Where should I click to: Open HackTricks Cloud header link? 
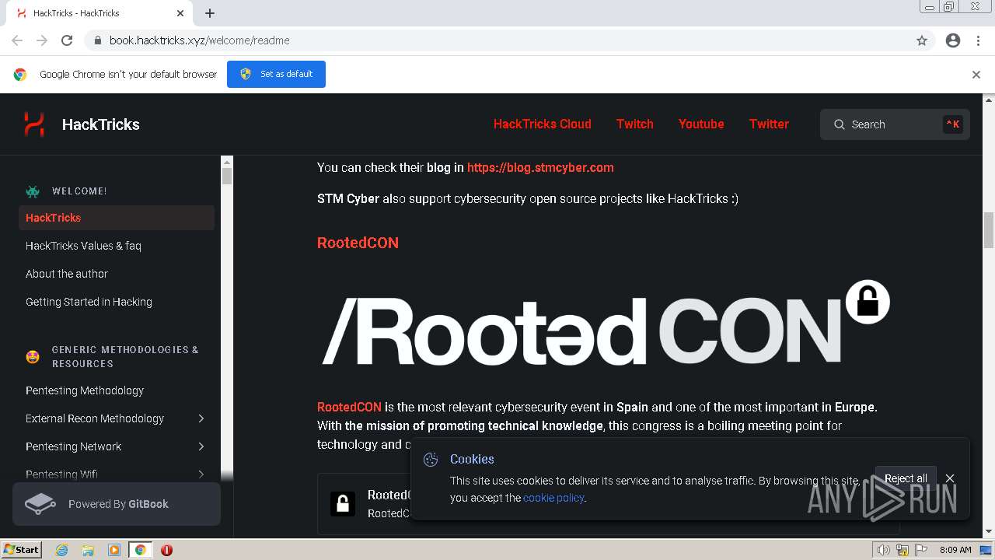[x=542, y=124]
